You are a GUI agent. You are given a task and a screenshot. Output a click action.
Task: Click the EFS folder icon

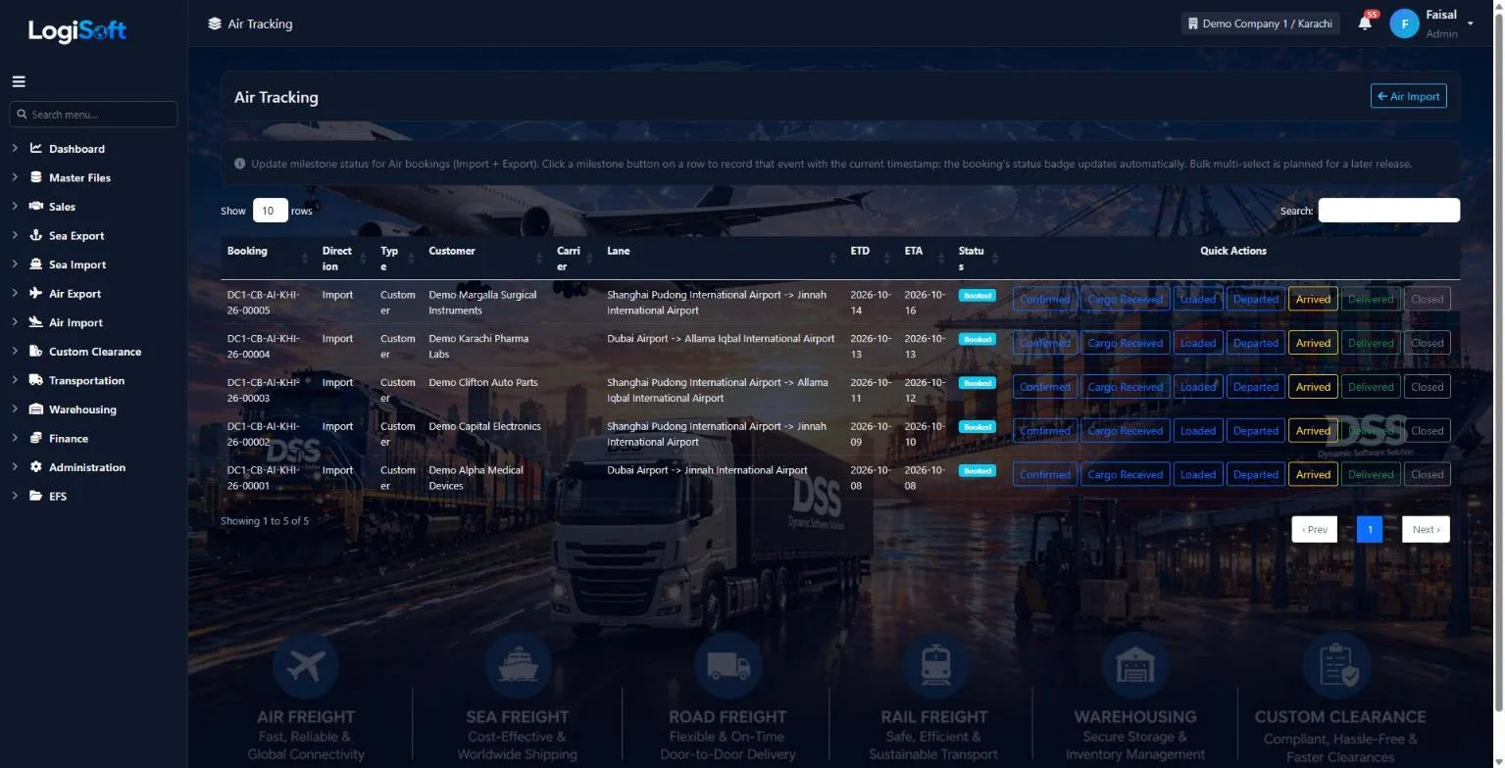[36, 496]
